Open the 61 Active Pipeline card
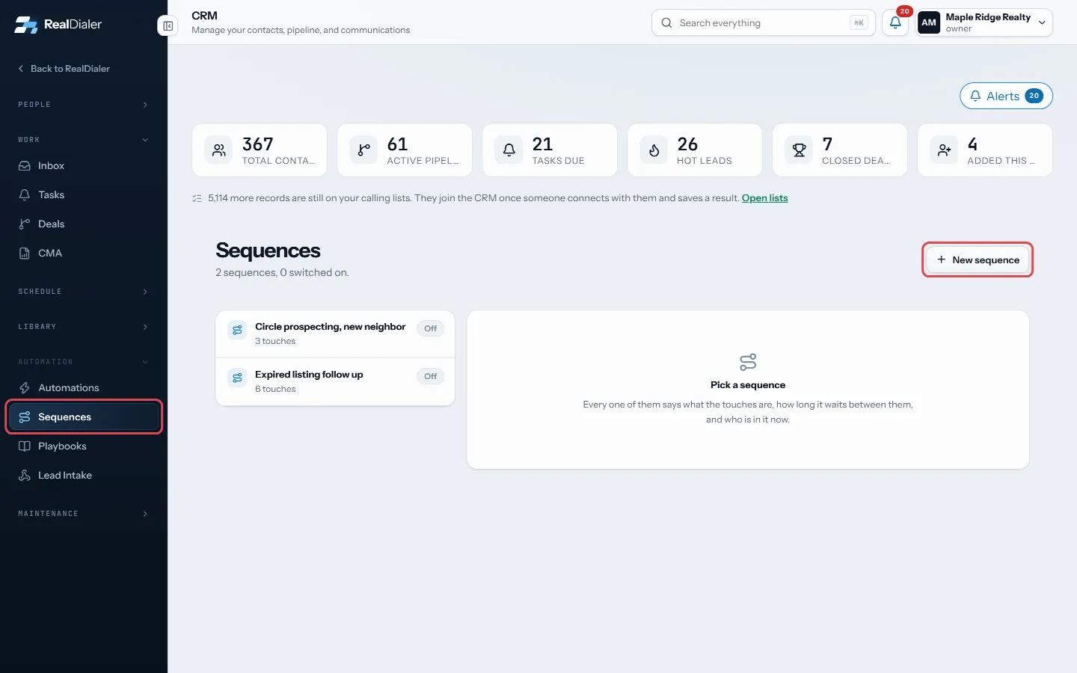 (405, 150)
